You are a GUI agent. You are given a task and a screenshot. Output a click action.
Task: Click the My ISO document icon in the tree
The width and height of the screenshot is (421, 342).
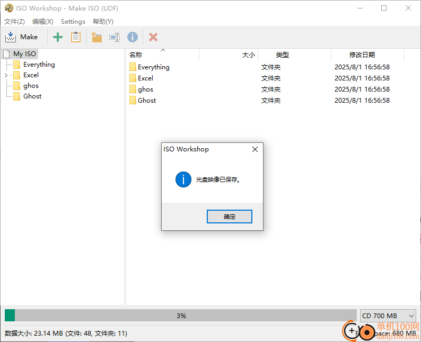[x=7, y=54]
